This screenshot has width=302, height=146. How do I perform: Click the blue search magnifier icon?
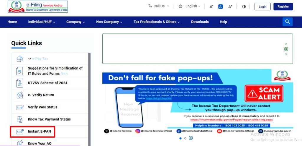click(x=287, y=22)
